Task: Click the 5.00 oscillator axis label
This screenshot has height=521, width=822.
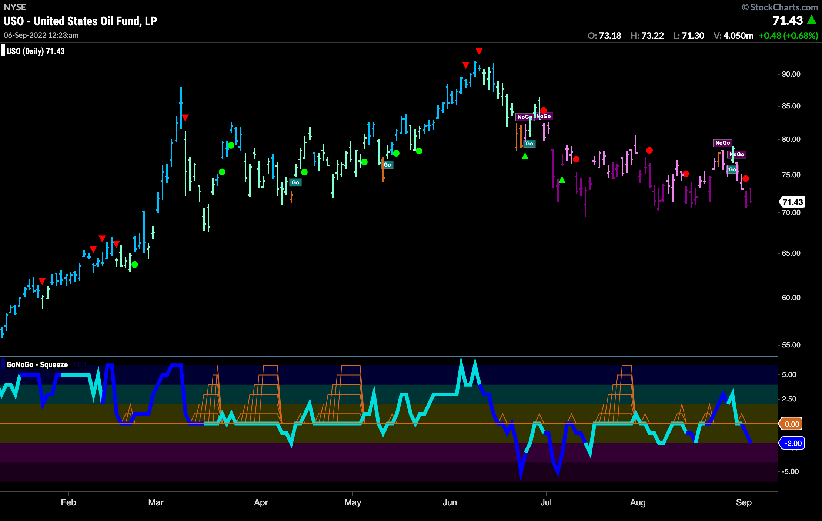Action: (x=789, y=374)
